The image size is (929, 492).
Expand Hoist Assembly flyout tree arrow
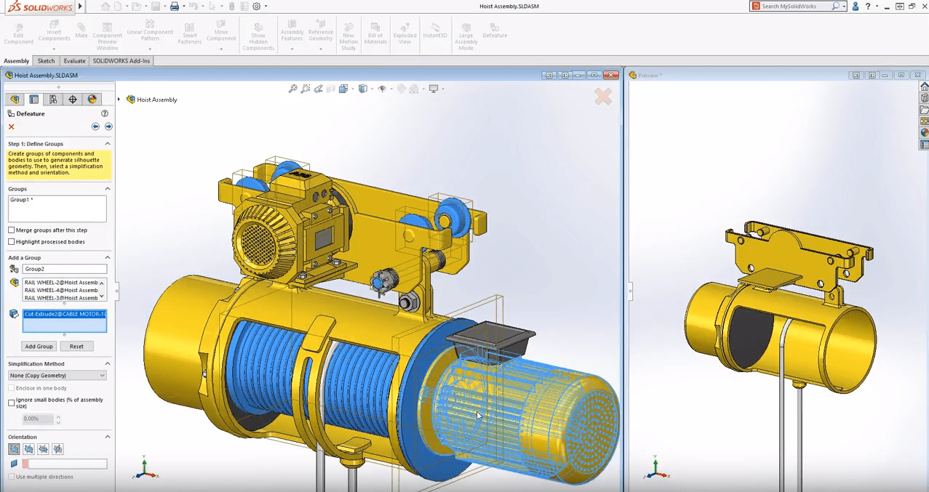[x=119, y=100]
